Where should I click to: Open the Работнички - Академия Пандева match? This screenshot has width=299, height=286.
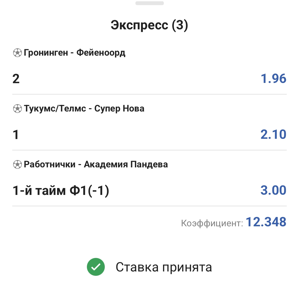point(96,165)
